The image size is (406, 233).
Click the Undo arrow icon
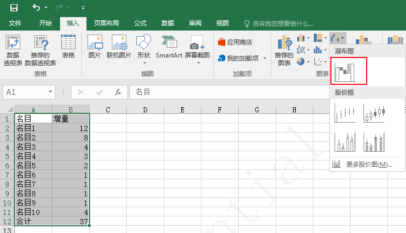click(36, 7)
